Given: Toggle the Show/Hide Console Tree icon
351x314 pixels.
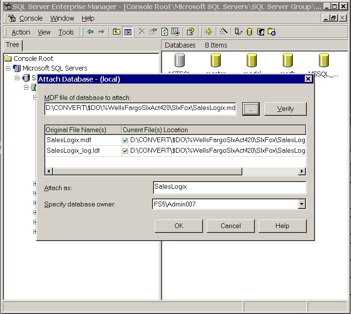Looking at the screenshot, I should [x=128, y=32].
